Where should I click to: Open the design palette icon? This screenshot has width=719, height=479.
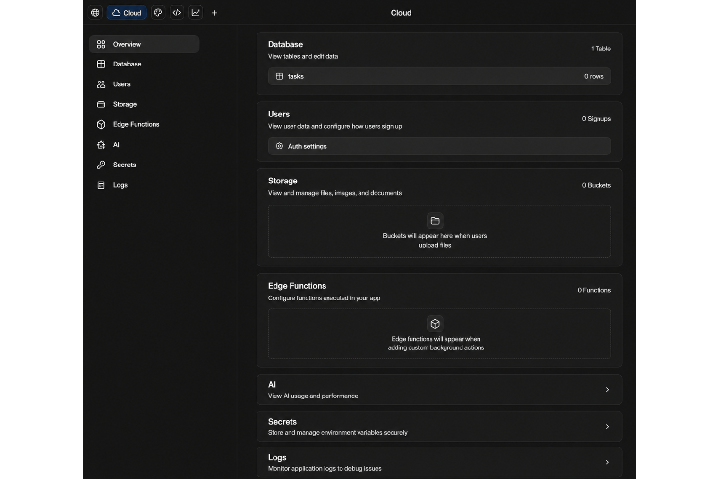coord(158,13)
